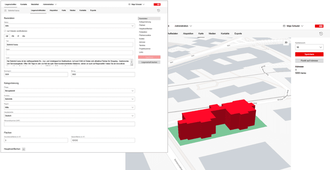Click the Maja Schudel avatar in map window
This screenshot has width=330, height=170.
pyautogui.click(x=284, y=26)
